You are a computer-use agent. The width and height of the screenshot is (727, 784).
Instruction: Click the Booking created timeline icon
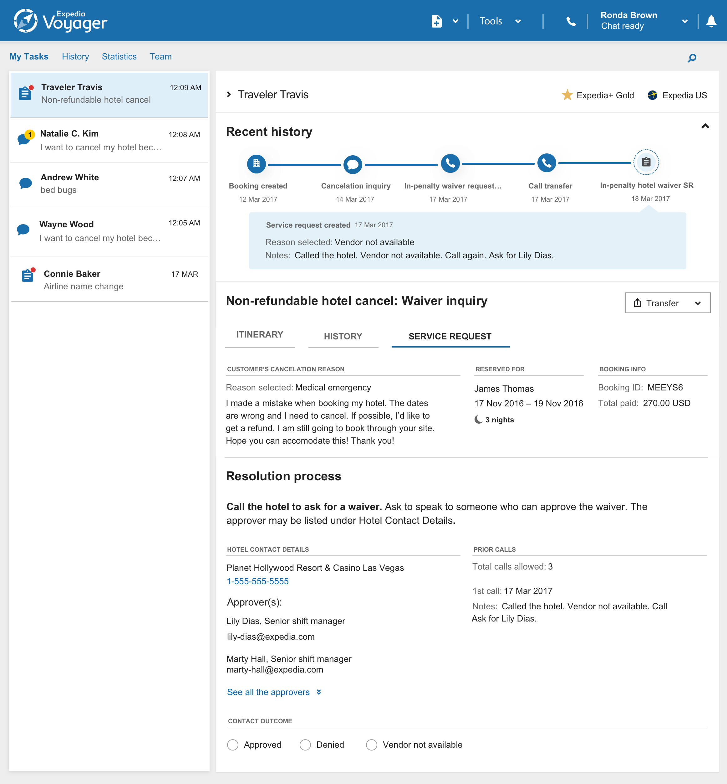257,163
